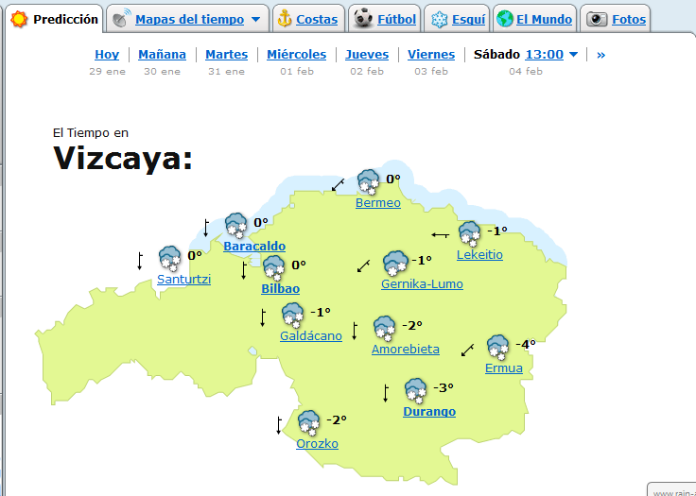The height and width of the screenshot is (496, 696).
Task: Click the snow icon above Gernika-Lumo
Action: (x=395, y=263)
